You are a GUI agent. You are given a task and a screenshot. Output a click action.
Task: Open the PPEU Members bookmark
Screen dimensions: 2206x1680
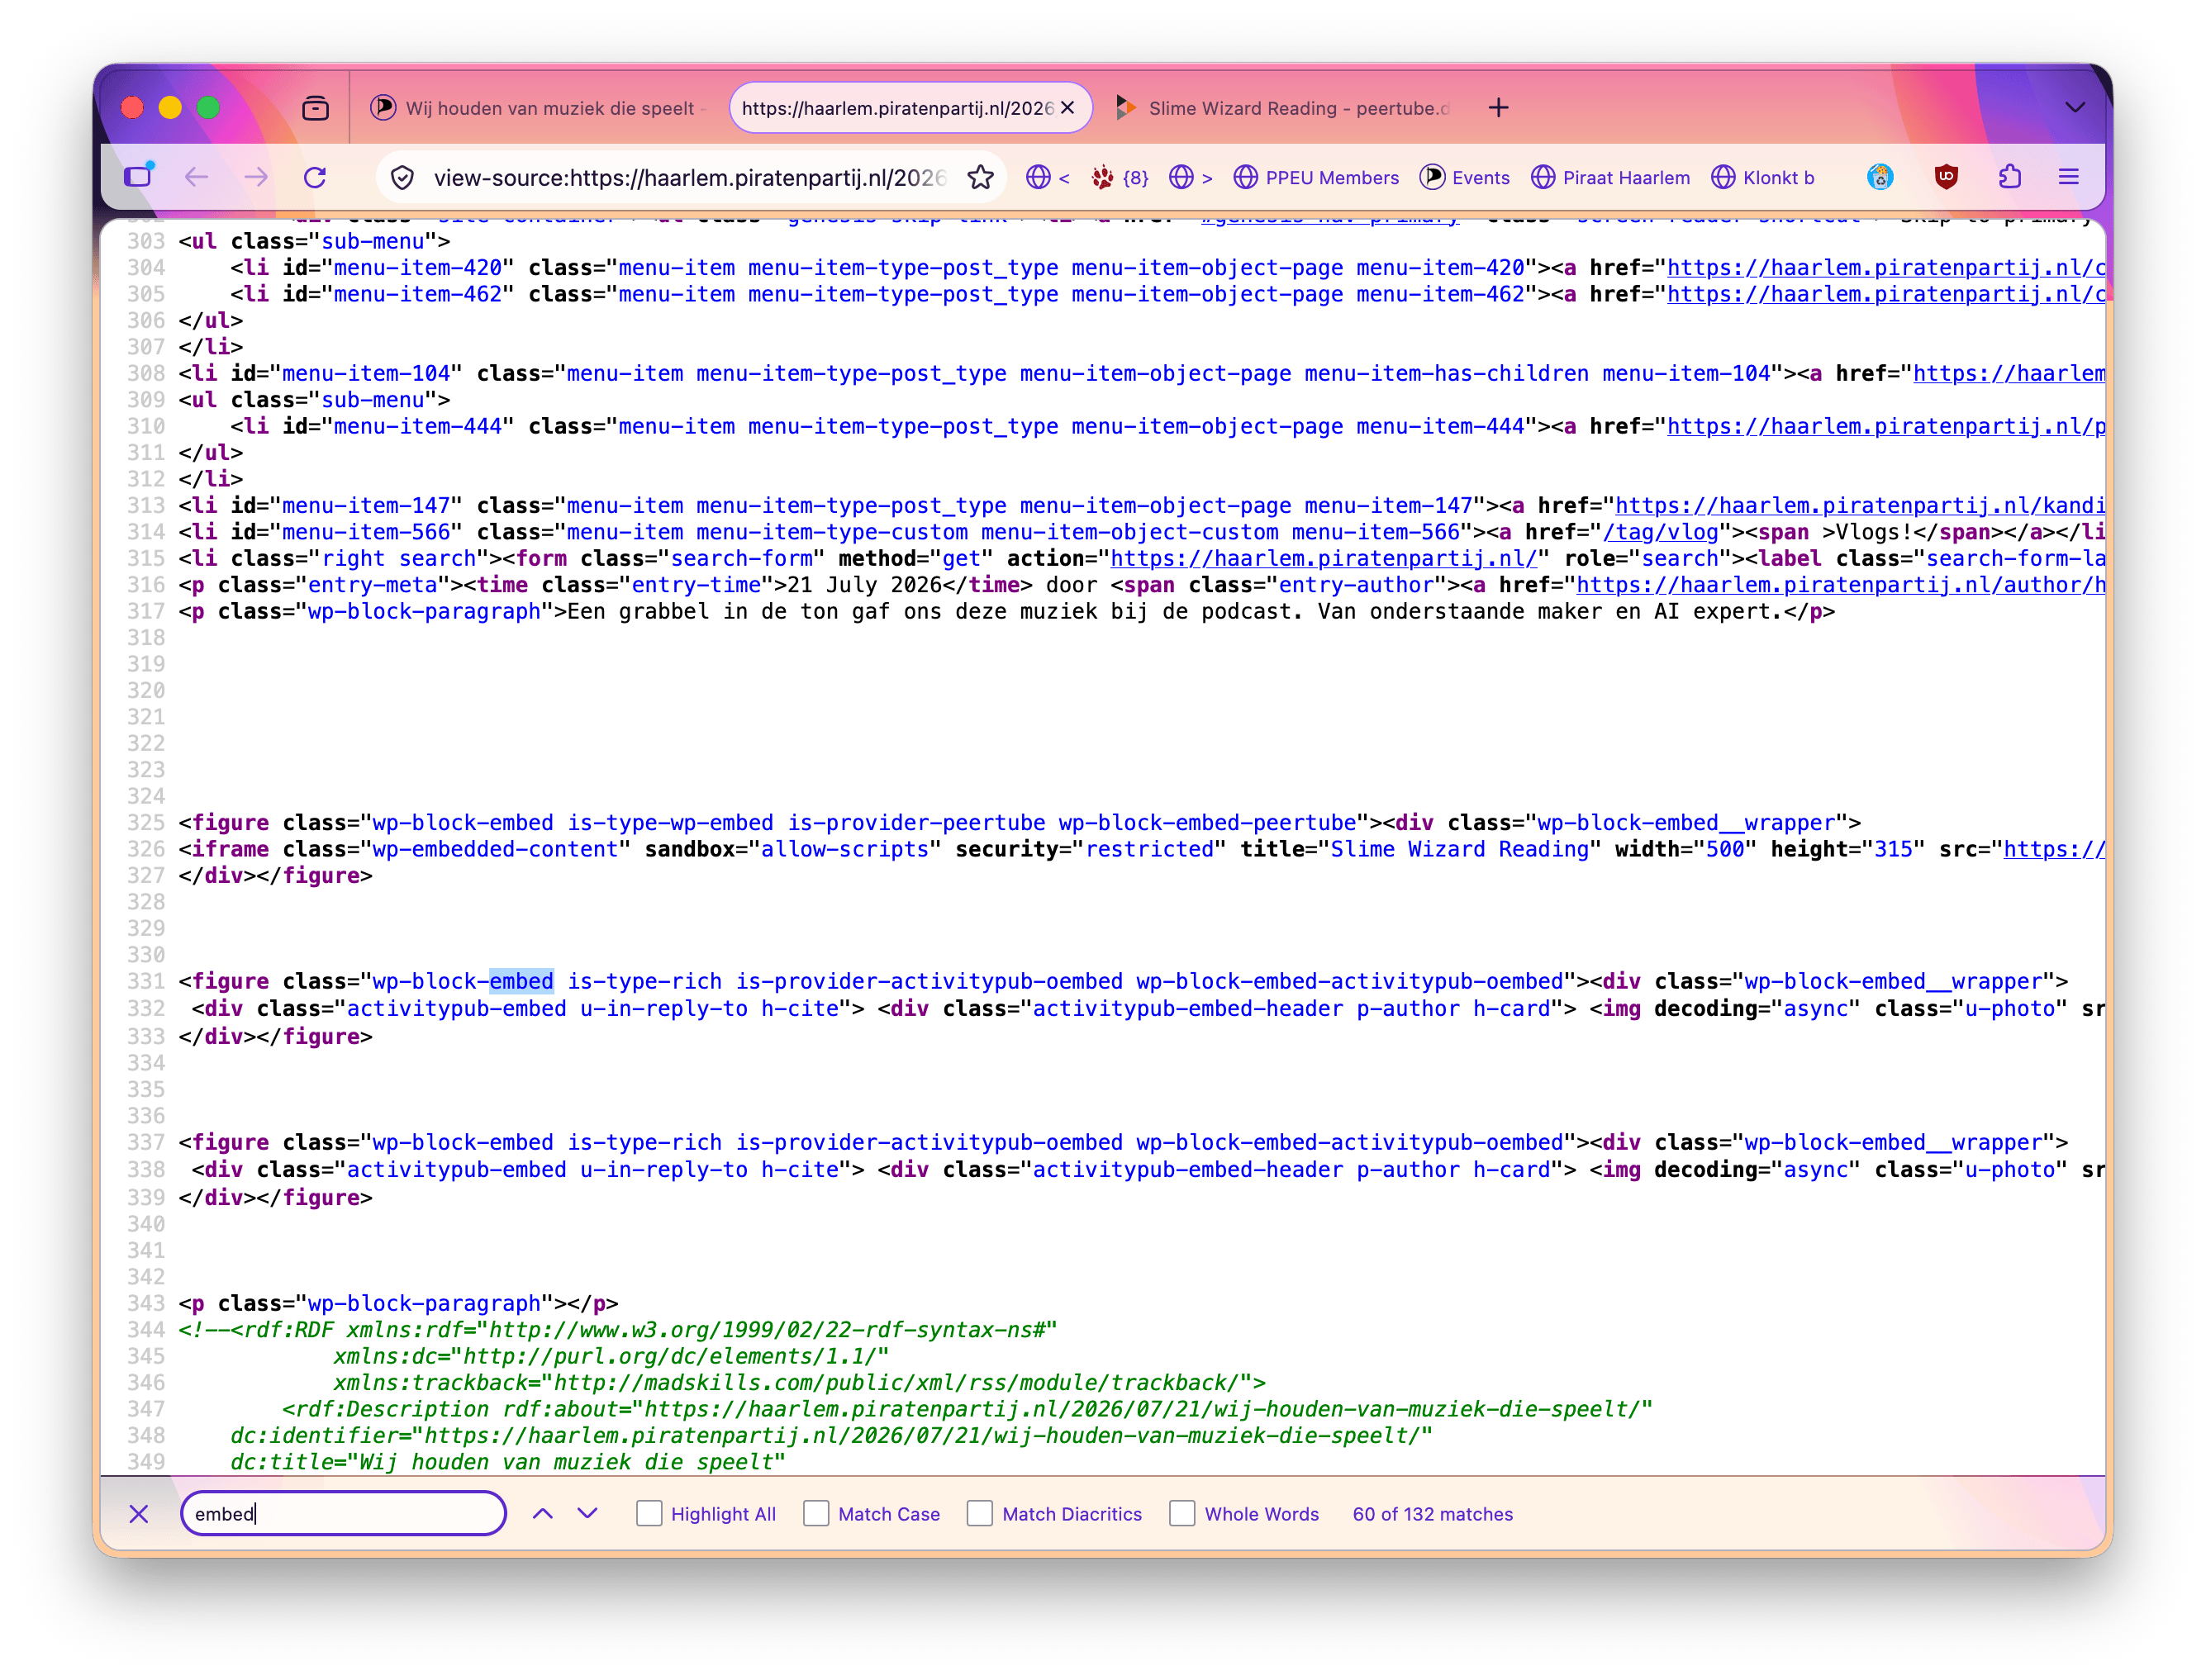(x=1315, y=177)
